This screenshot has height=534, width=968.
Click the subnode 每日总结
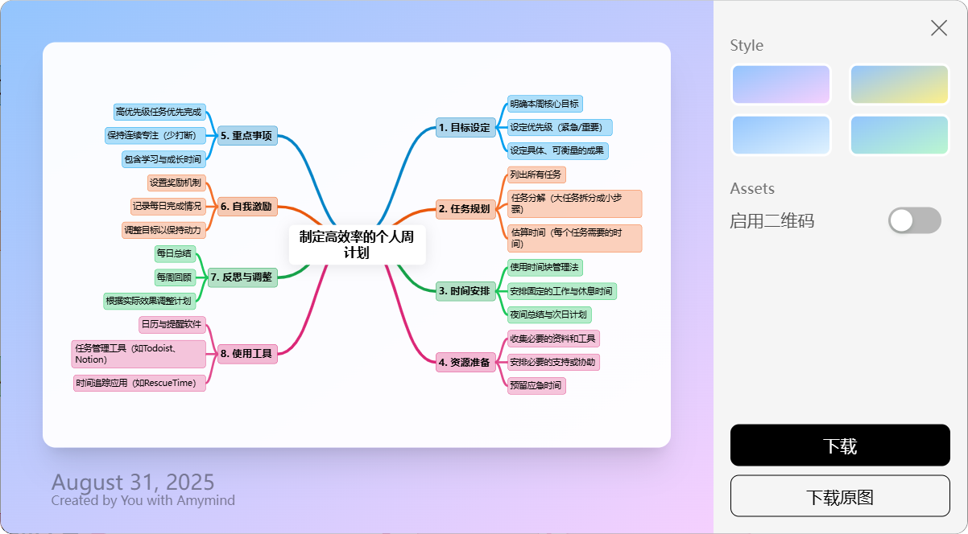175,254
